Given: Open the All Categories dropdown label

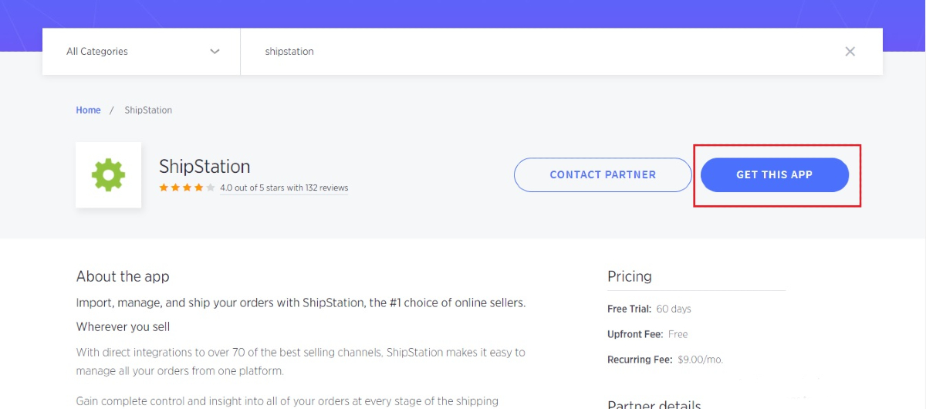Looking at the screenshot, I should click(97, 52).
